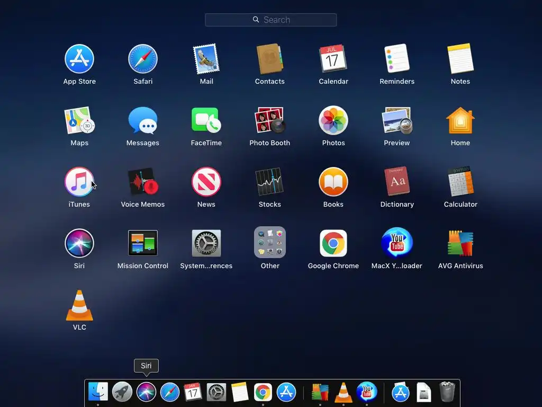Open Notes from the Dock
The image size is (542, 407).
point(240,392)
